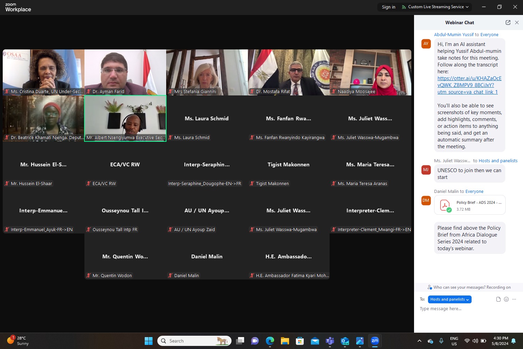The width and height of the screenshot is (523, 349).
Task: Click the Sign in button
Action: [389, 7]
